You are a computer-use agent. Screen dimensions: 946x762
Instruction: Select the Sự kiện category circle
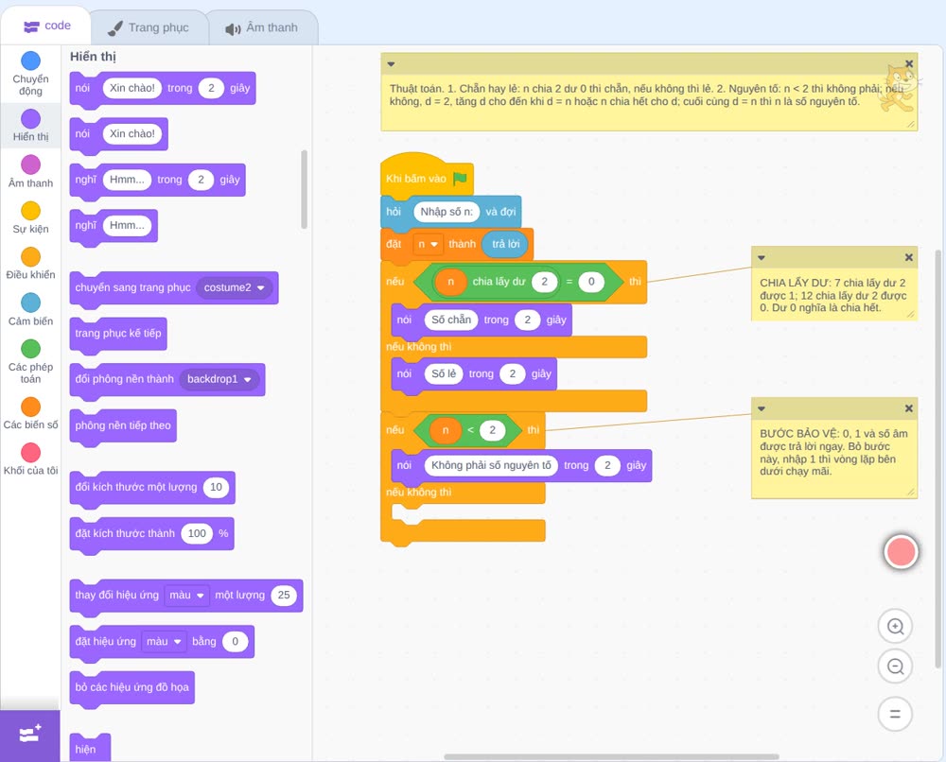[31, 211]
